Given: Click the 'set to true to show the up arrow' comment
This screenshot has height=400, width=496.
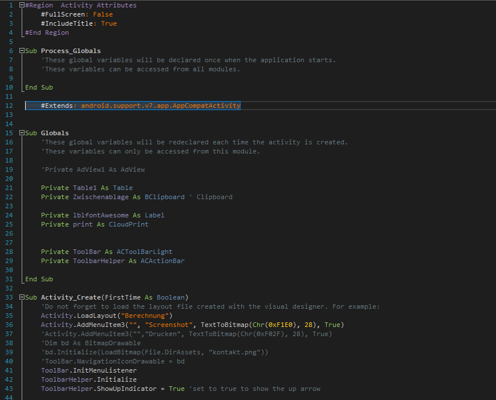Looking at the screenshot, I should click(x=255, y=389).
